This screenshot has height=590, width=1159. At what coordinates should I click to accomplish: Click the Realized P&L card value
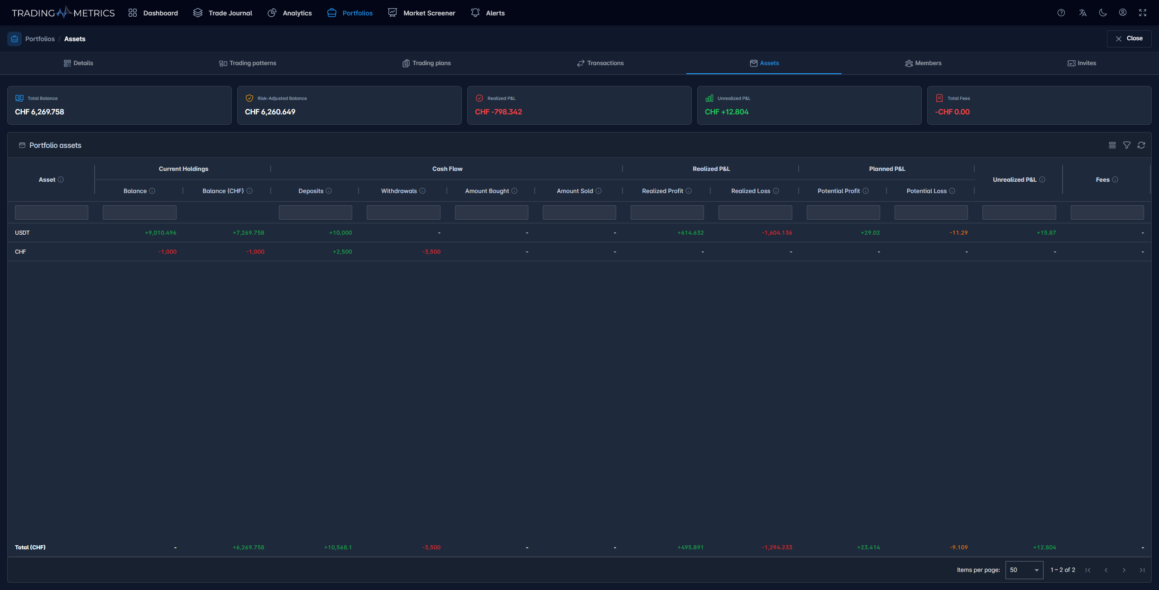[498, 112]
